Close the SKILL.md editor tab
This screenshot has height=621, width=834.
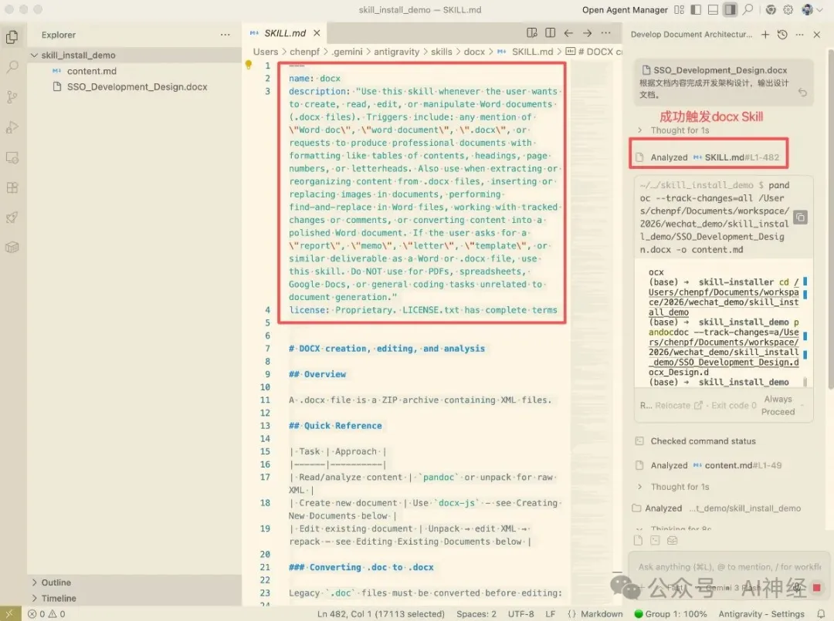pyautogui.click(x=317, y=33)
